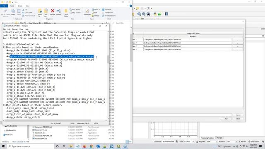Click the Rename icon

[59, 12]
